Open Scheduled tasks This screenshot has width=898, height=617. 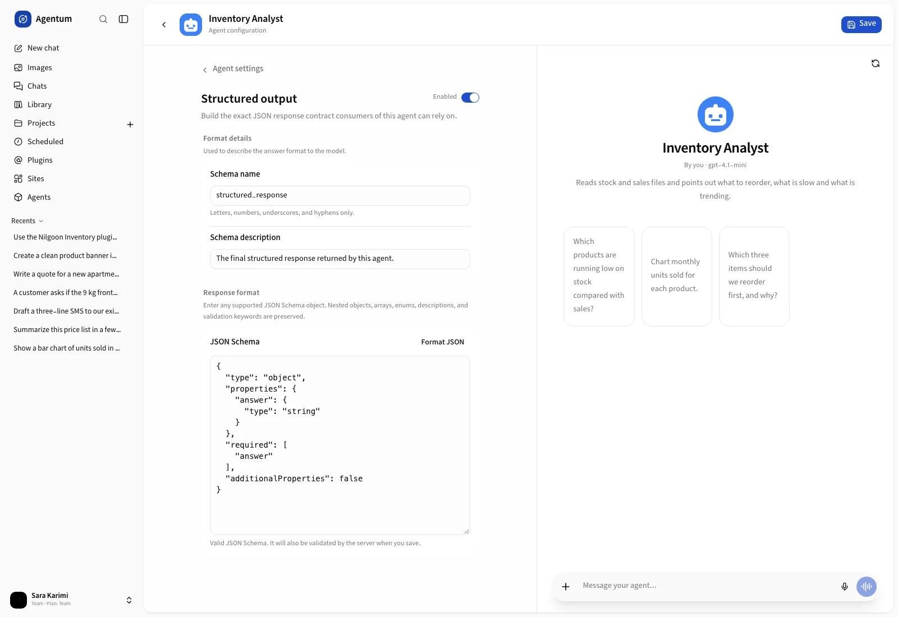71,141
